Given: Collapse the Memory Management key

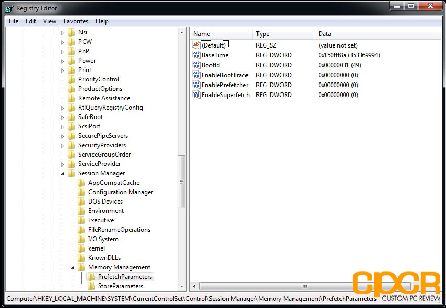Looking at the screenshot, I should (72, 268).
